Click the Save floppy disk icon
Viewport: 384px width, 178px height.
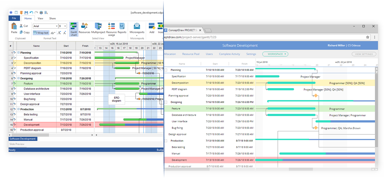coord(26,13)
